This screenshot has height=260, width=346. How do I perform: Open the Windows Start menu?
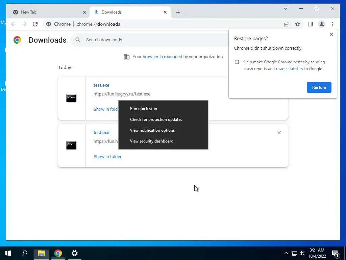[x=8, y=253]
